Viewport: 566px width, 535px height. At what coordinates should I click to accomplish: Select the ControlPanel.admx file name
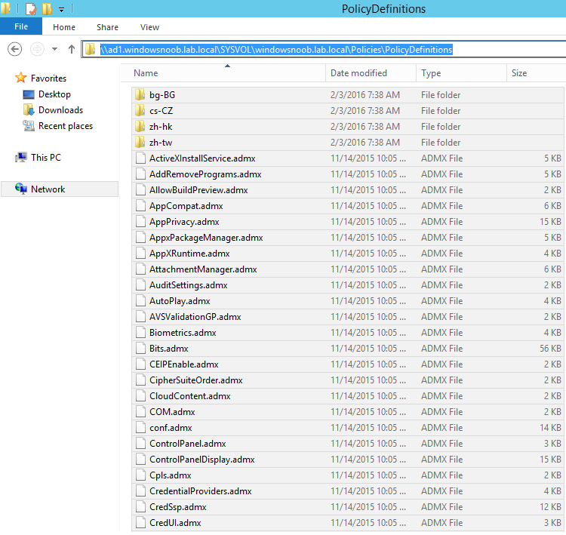188,444
